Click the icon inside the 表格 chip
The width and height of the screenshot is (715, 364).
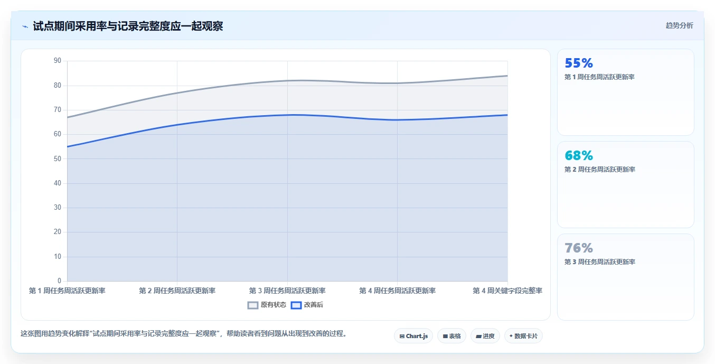coord(445,336)
